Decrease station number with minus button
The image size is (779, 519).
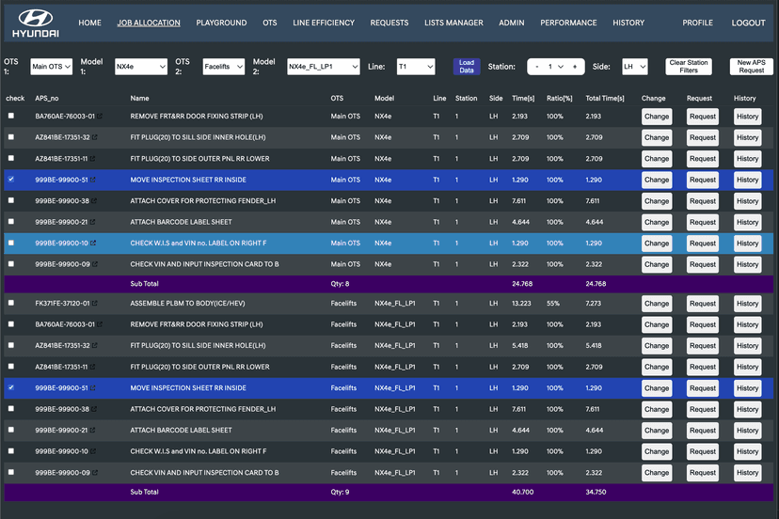tap(536, 67)
